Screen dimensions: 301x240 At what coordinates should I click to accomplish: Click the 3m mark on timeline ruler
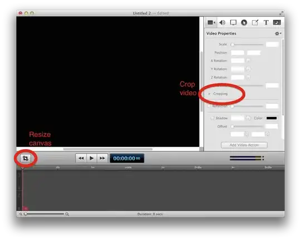click(233, 168)
